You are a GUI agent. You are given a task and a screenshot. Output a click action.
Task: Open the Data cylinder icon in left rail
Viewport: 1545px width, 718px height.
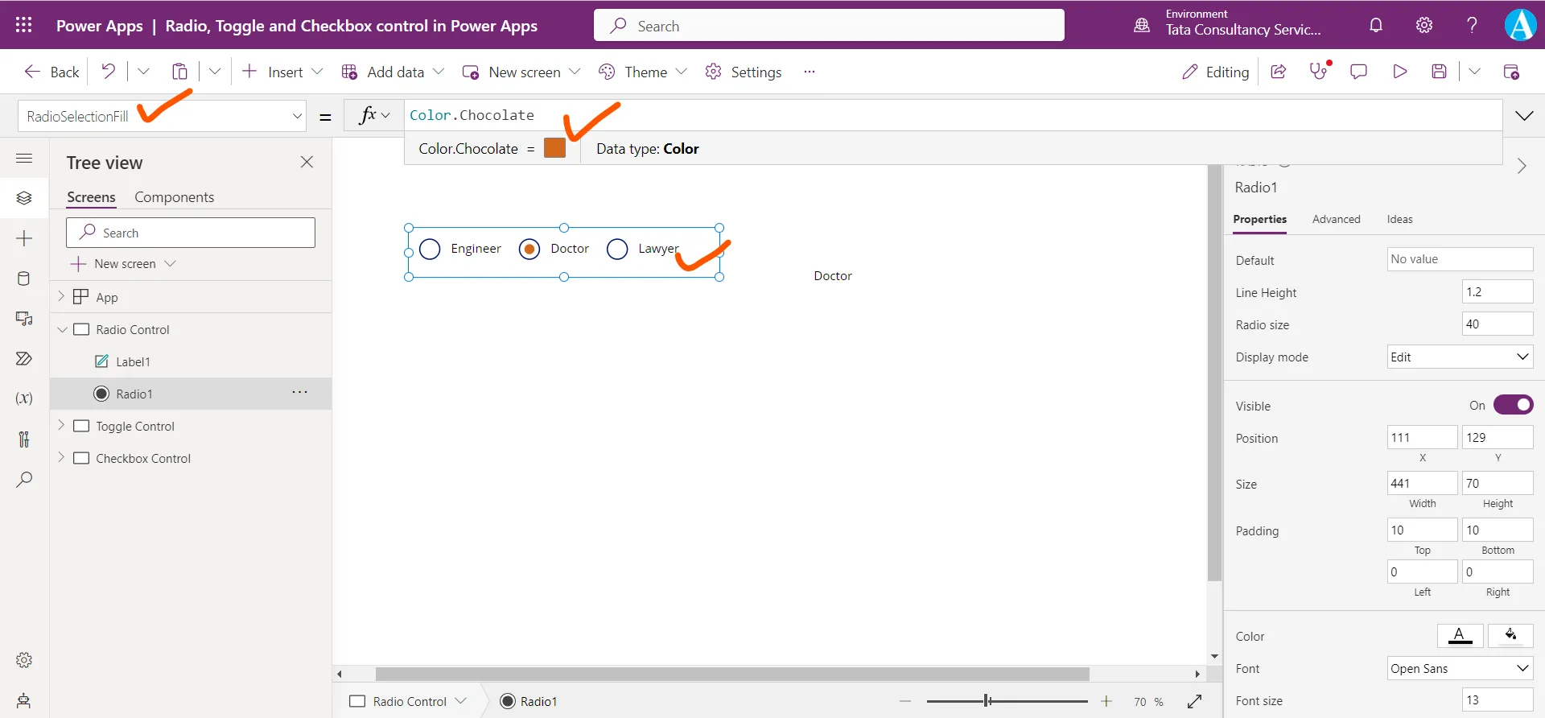[x=24, y=279]
